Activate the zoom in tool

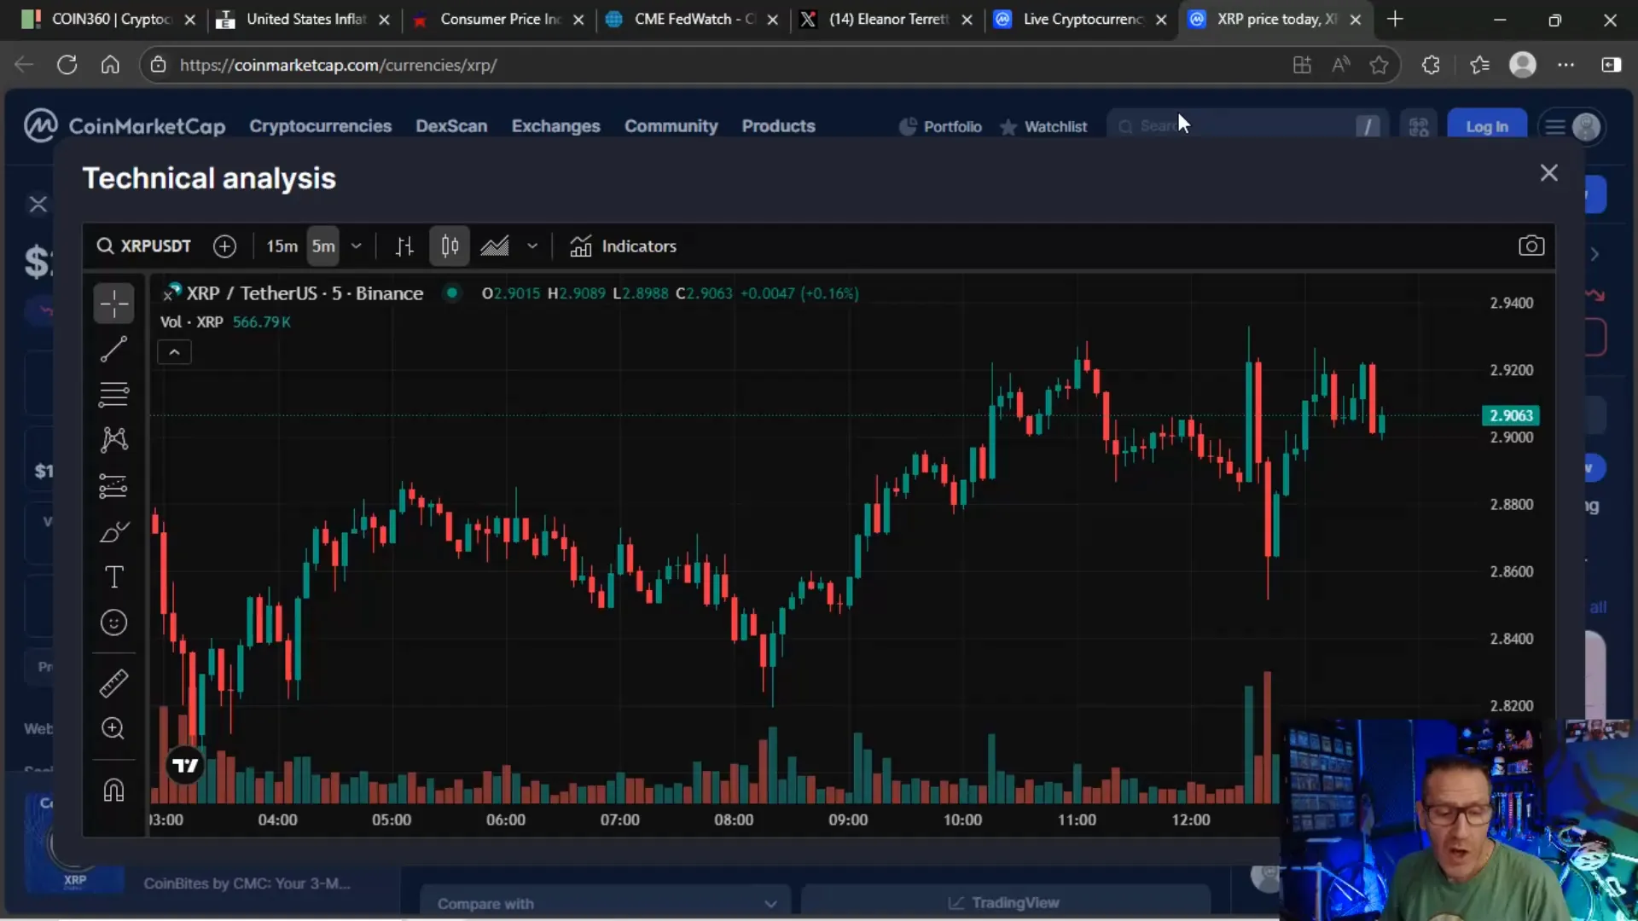tap(113, 728)
